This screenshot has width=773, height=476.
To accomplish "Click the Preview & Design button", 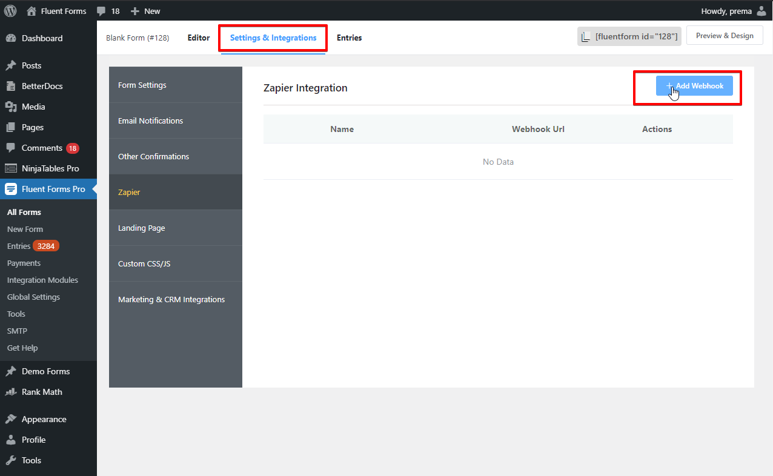I will point(724,36).
